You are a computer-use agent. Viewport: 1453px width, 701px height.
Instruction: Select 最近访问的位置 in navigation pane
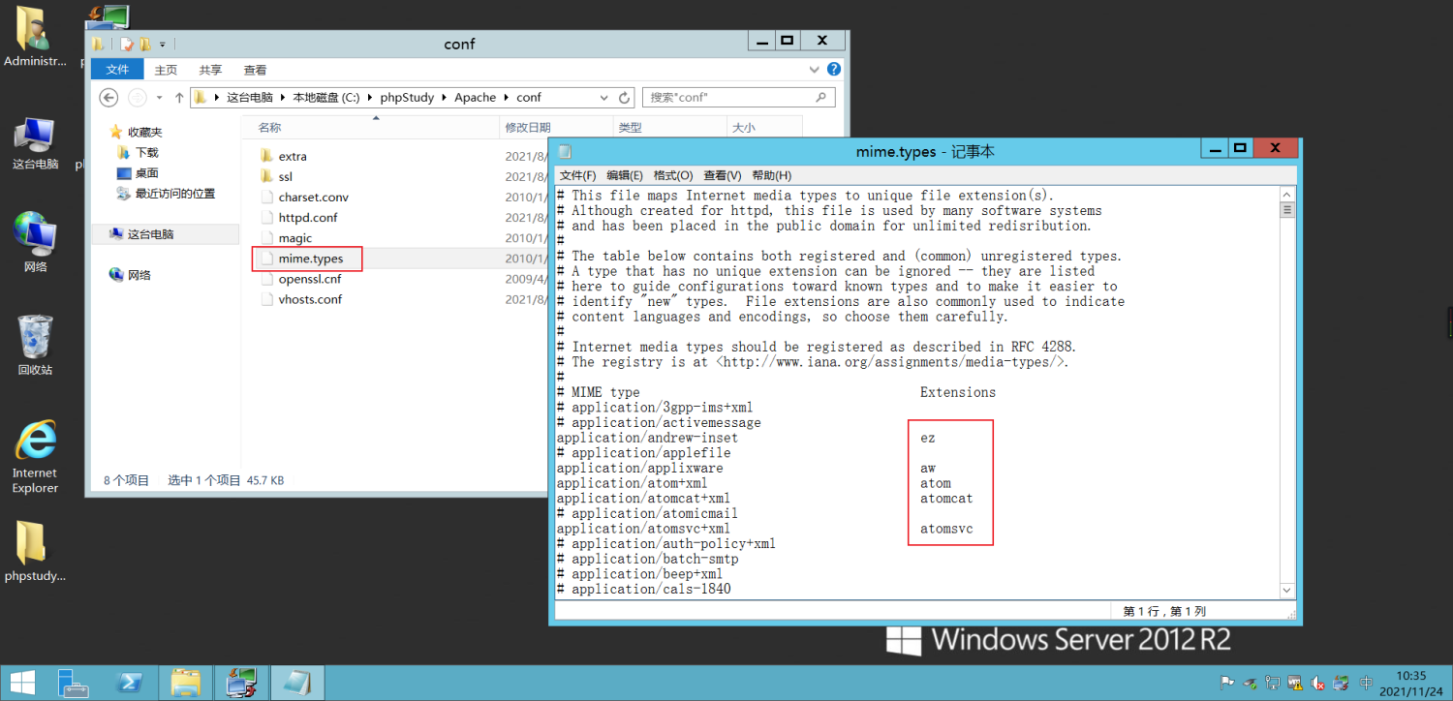(175, 194)
